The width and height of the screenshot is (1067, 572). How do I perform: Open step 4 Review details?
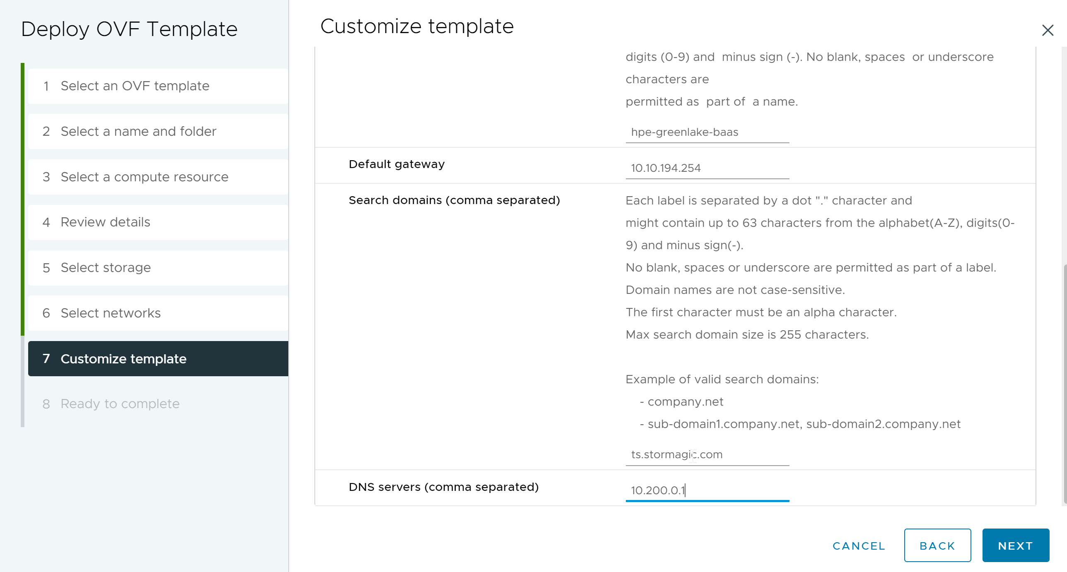click(158, 222)
